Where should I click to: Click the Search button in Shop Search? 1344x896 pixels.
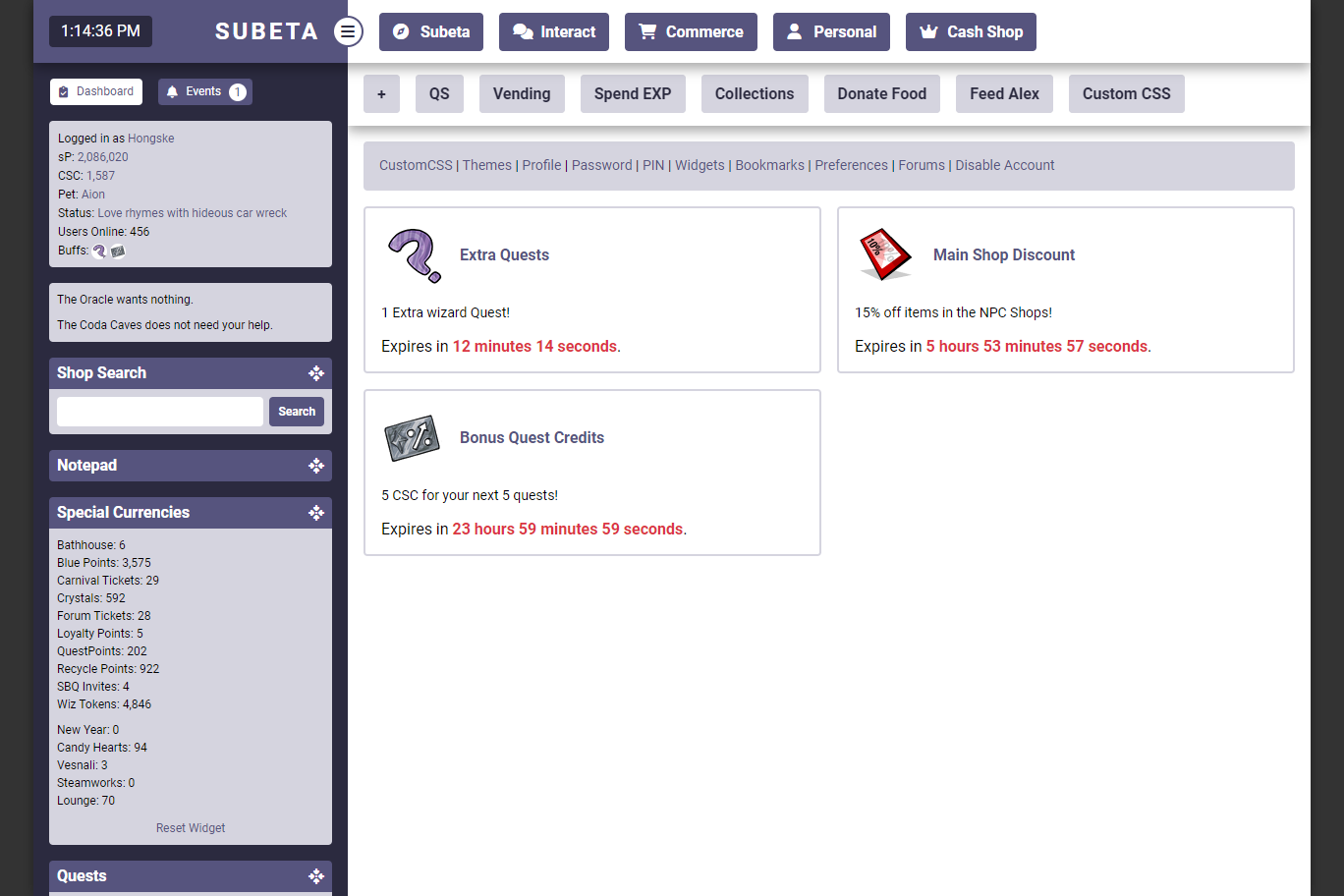coord(297,412)
